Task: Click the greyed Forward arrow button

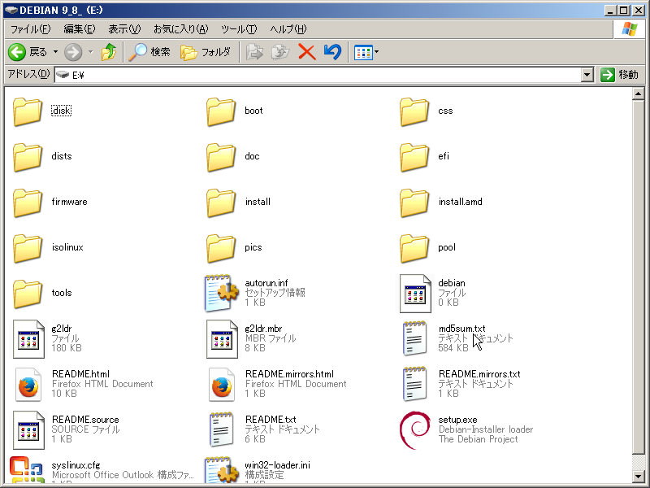Action: tap(73, 52)
